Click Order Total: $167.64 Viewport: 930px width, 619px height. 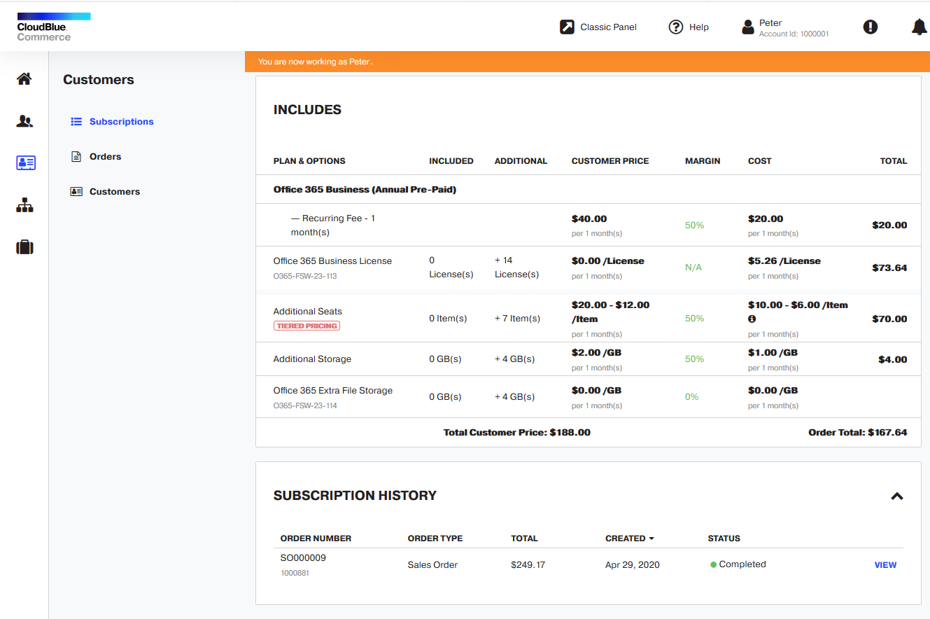[x=857, y=432]
